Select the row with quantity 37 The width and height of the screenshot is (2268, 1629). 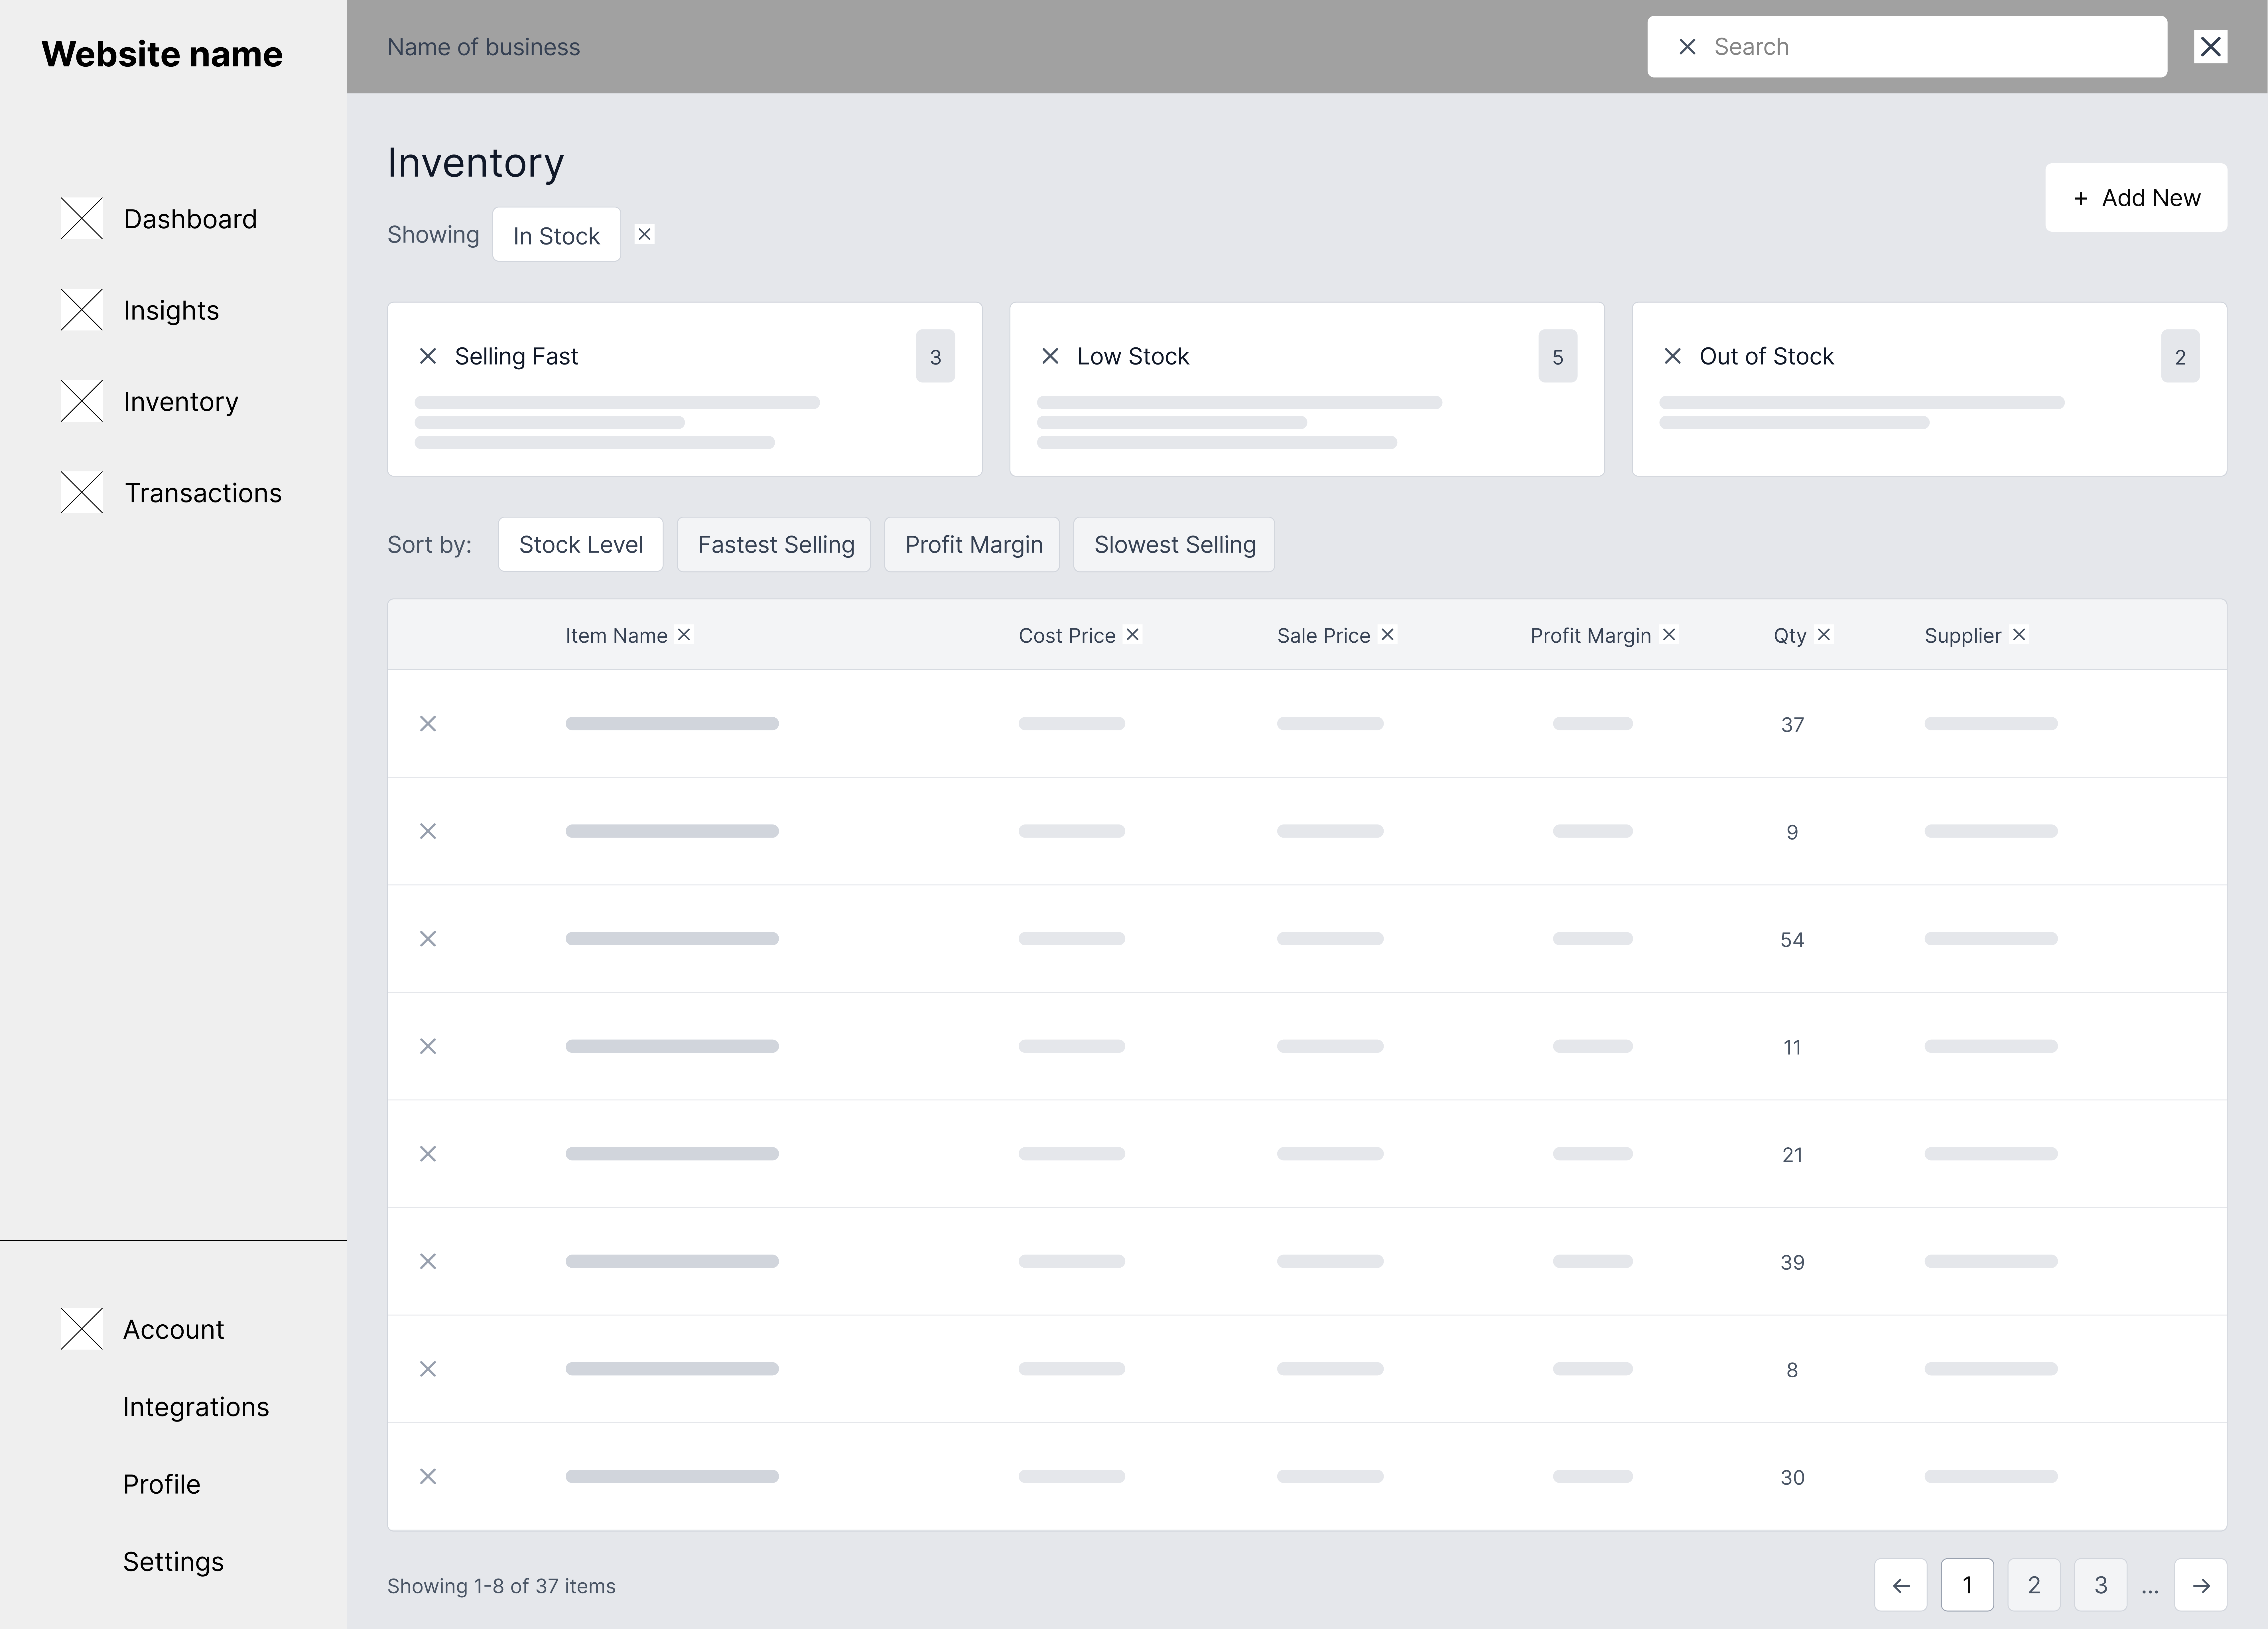pos(428,724)
